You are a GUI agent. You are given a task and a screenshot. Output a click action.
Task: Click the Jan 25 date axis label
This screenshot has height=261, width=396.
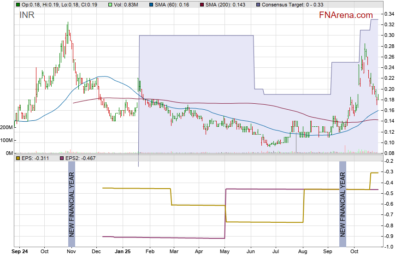tap(123, 252)
